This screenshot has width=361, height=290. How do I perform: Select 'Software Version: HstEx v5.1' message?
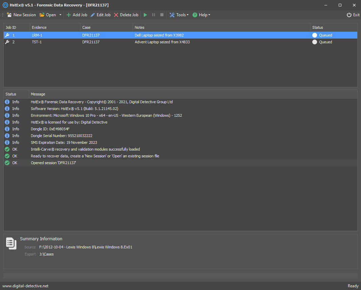coord(74,109)
